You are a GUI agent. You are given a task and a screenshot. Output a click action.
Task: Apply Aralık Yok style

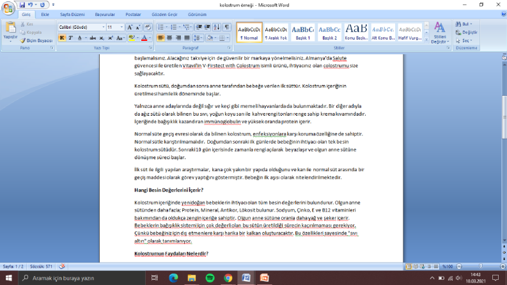[x=276, y=33]
